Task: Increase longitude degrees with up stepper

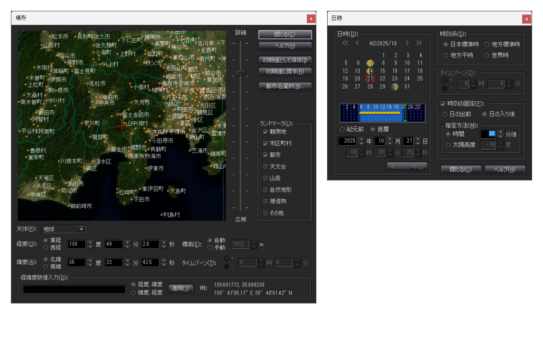Action: (89, 242)
